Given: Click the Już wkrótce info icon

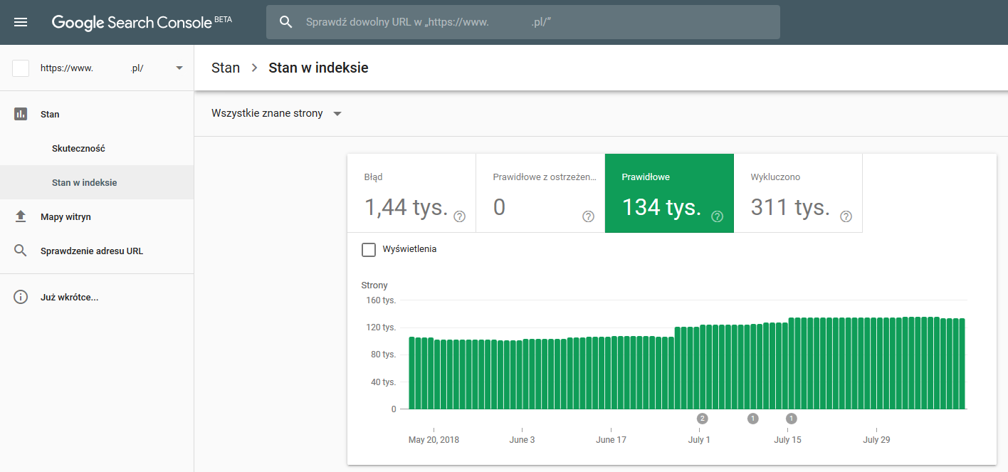Looking at the screenshot, I should [x=21, y=297].
